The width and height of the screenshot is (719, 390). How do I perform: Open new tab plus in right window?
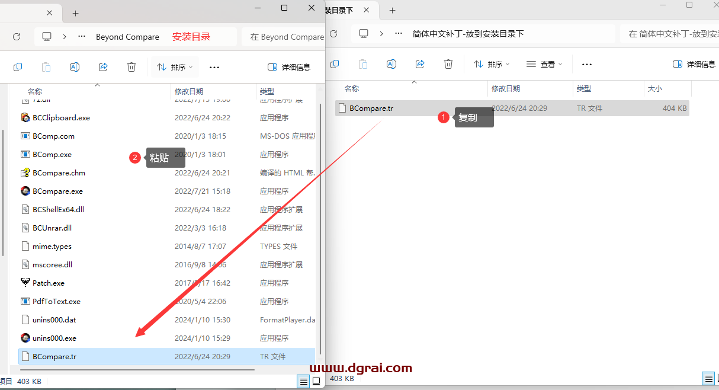(x=392, y=10)
